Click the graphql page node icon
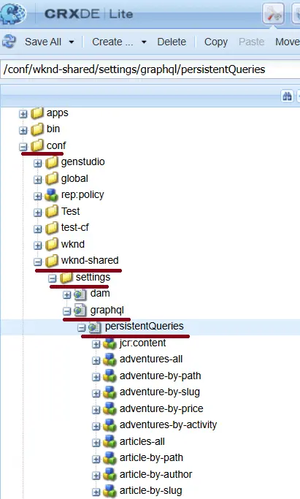Viewport: 300px width, 499px height. click(x=80, y=311)
